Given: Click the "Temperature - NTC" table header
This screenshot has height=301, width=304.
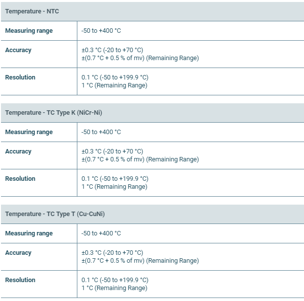Looking at the screenshot, I should pos(32,11).
